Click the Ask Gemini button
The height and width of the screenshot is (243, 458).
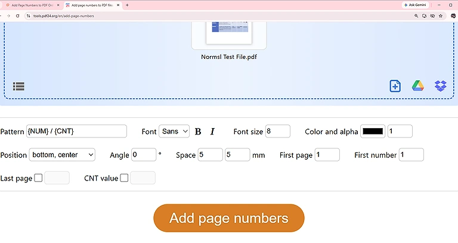click(415, 5)
